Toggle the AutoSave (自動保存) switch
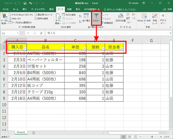The height and width of the screenshot is (139, 173). pyautogui.click(x=17, y=3)
